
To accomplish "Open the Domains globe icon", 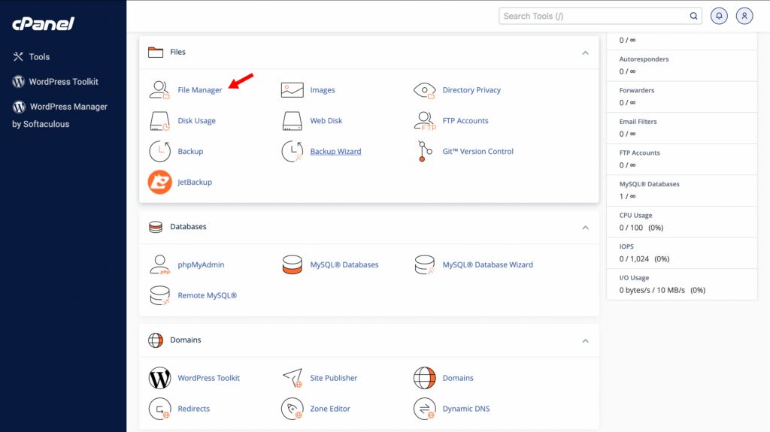I will pos(425,378).
